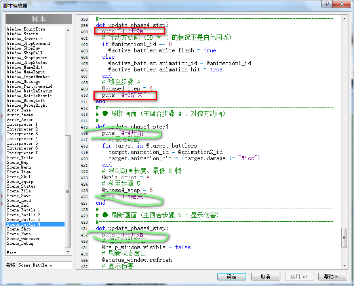
Task: Click code editor scroll-up arrow
Action: 344,19
